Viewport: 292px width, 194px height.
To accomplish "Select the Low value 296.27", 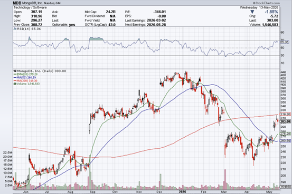I will tap(36, 20).
